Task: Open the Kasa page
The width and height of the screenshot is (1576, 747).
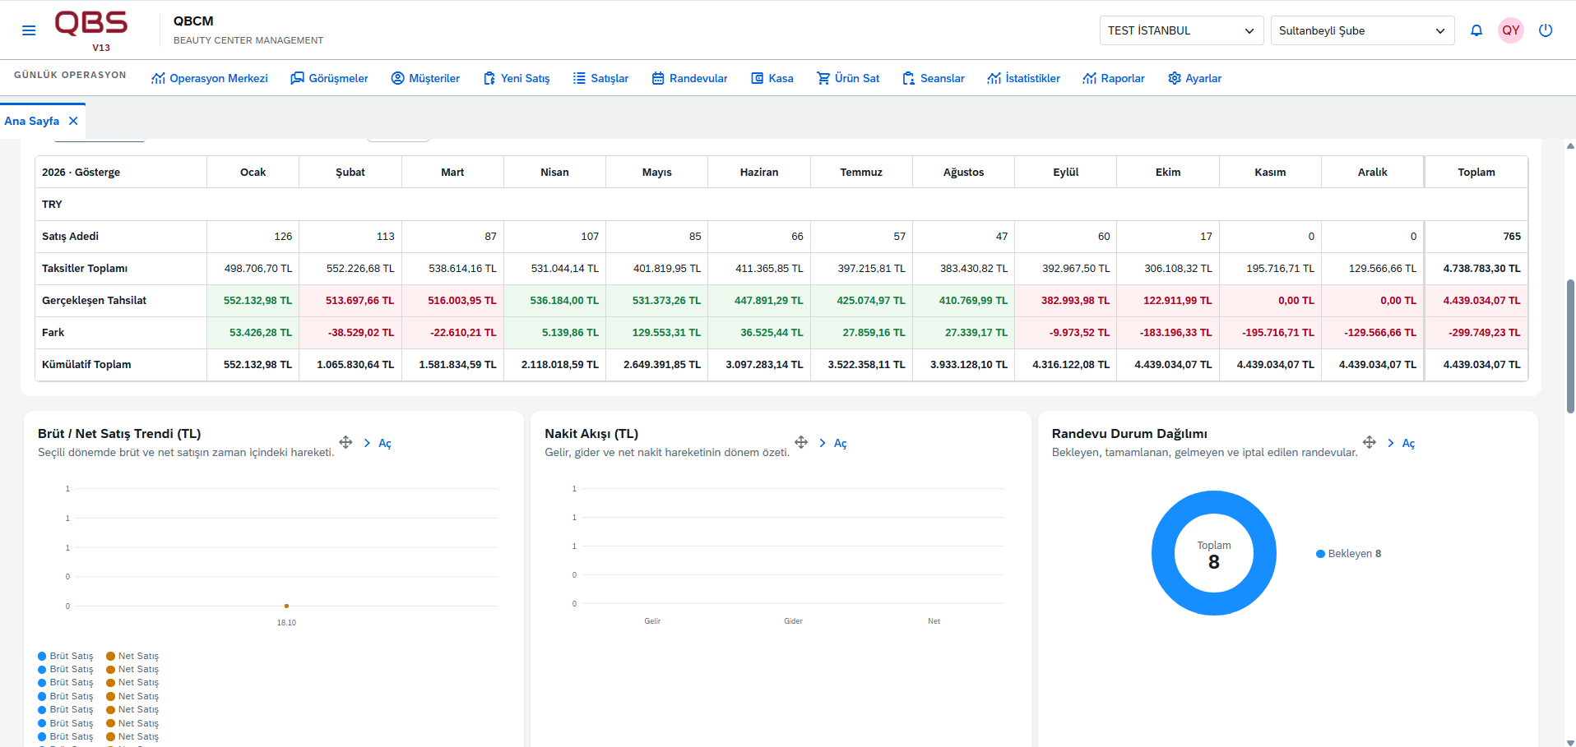Action: 772,78
